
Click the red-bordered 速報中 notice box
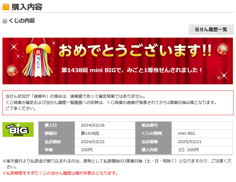click(118, 103)
